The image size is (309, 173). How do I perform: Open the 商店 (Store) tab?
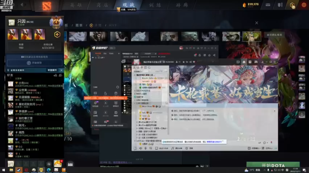click(x=102, y=5)
